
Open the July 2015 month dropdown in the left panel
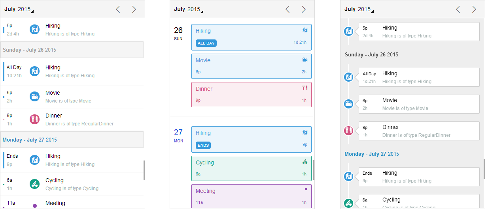point(19,9)
